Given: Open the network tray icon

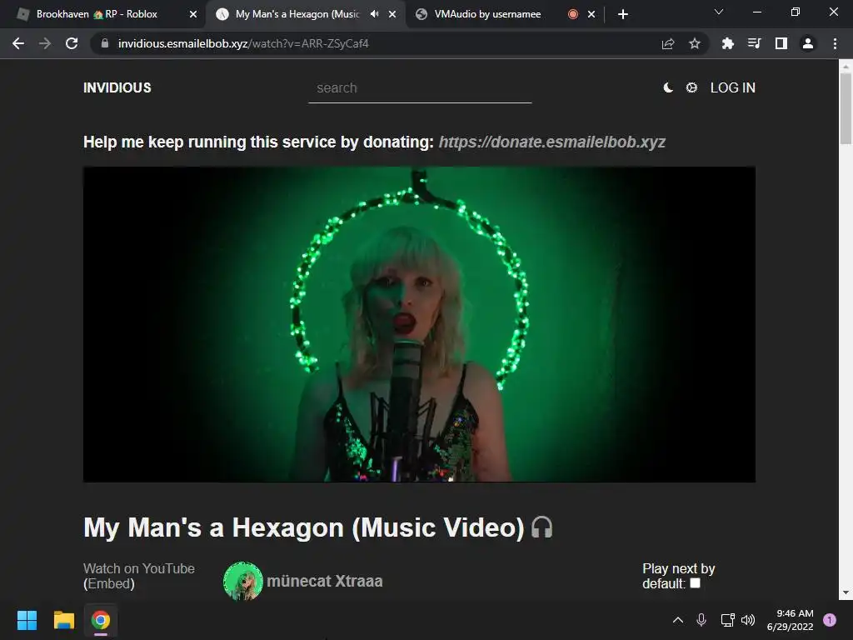Looking at the screenshot, I should point(726,620).
